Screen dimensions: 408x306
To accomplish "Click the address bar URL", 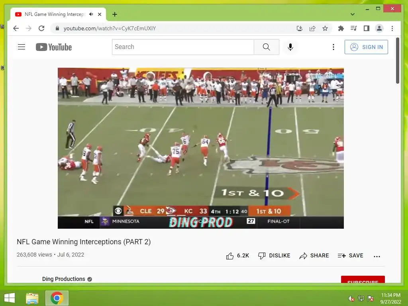I will tap(110, 28).
